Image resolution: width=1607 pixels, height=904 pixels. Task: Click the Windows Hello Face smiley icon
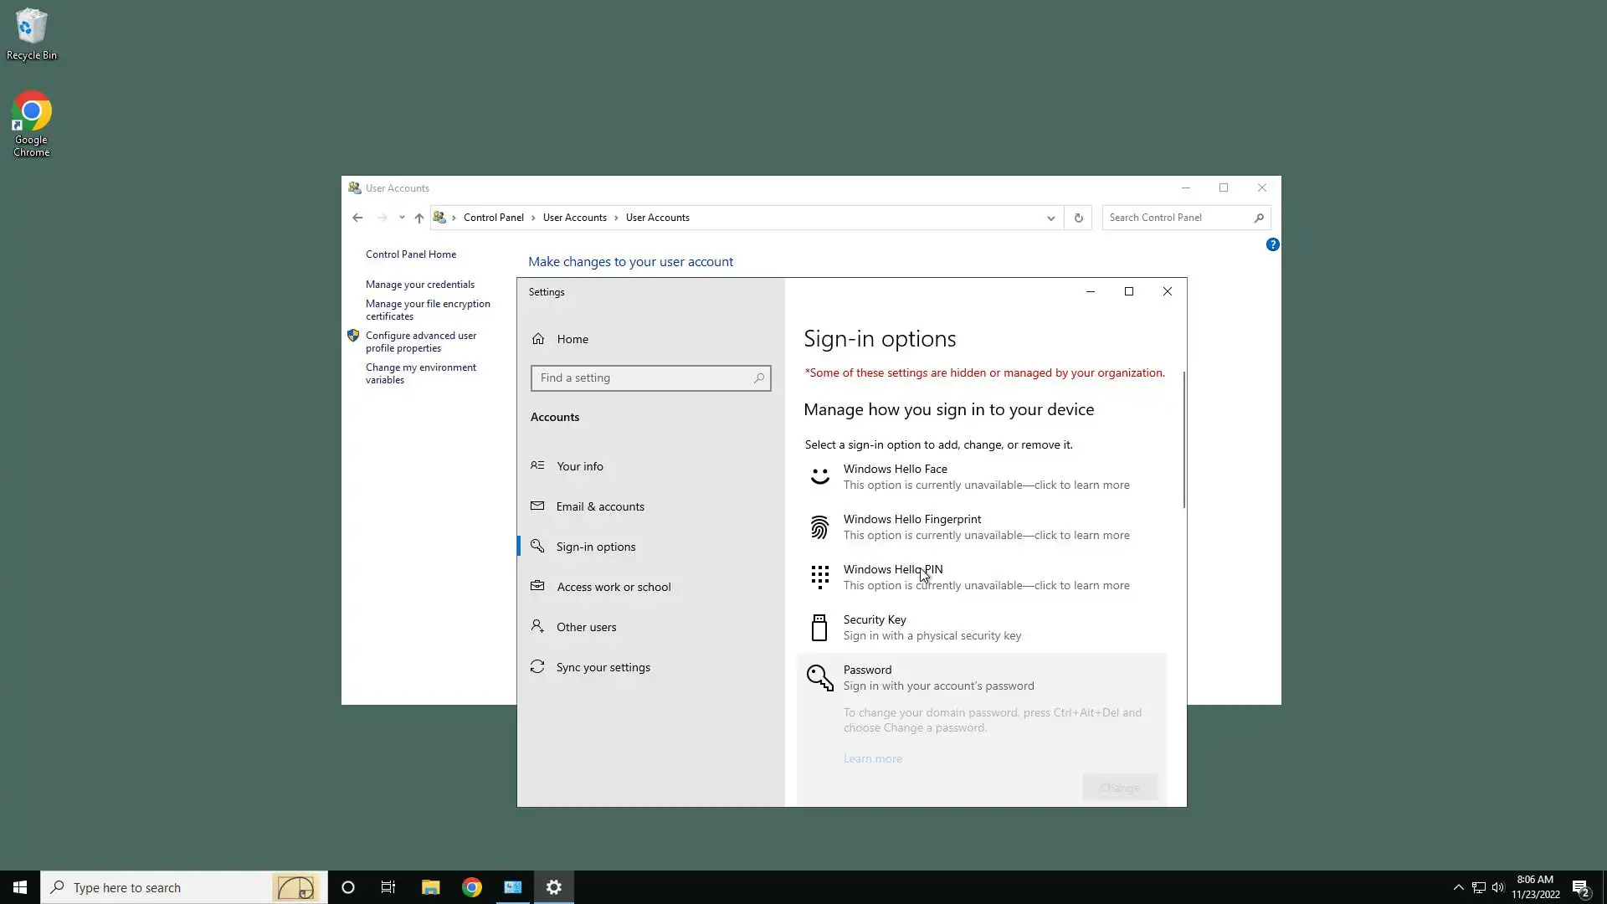pyautogui.click(x=819, y=477)
